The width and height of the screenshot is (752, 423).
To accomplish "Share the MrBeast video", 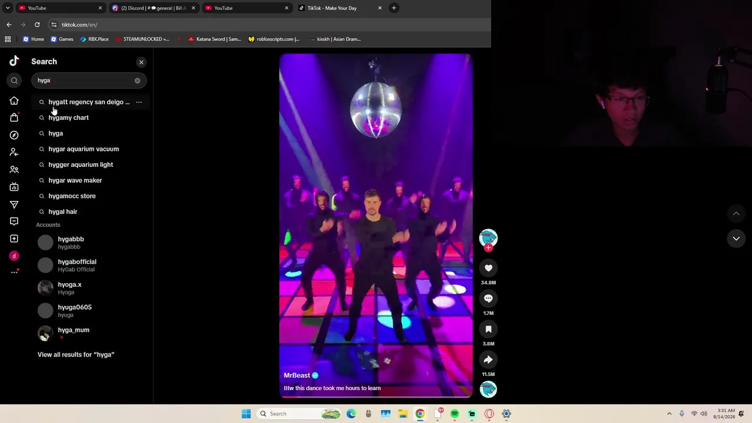I will (488, 360).
